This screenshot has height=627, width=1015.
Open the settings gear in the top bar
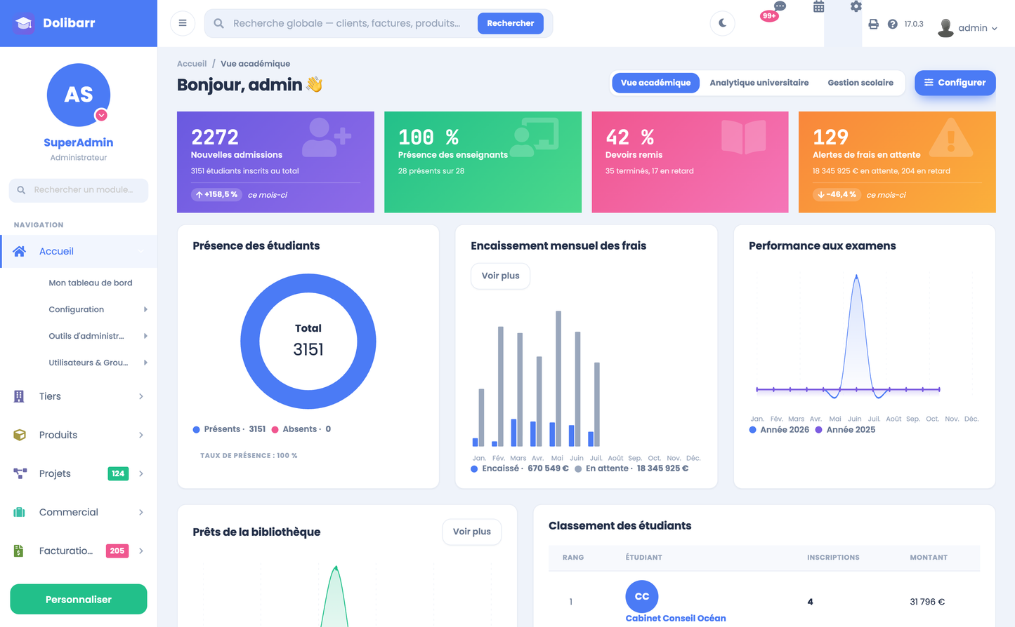click(856, 6)
